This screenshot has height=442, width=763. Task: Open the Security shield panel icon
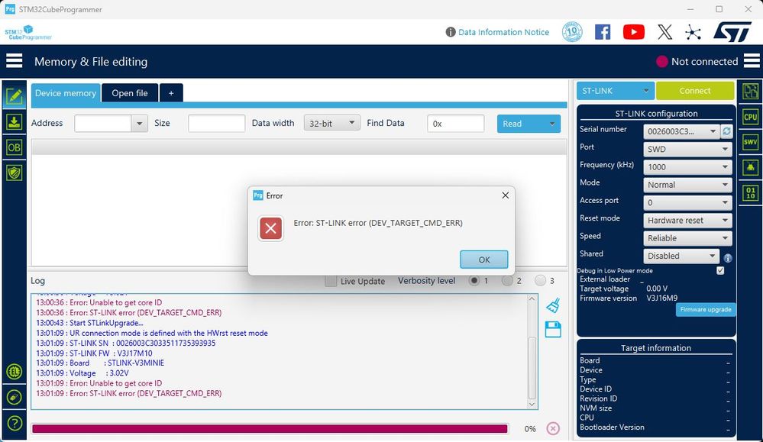click(14, 173)
